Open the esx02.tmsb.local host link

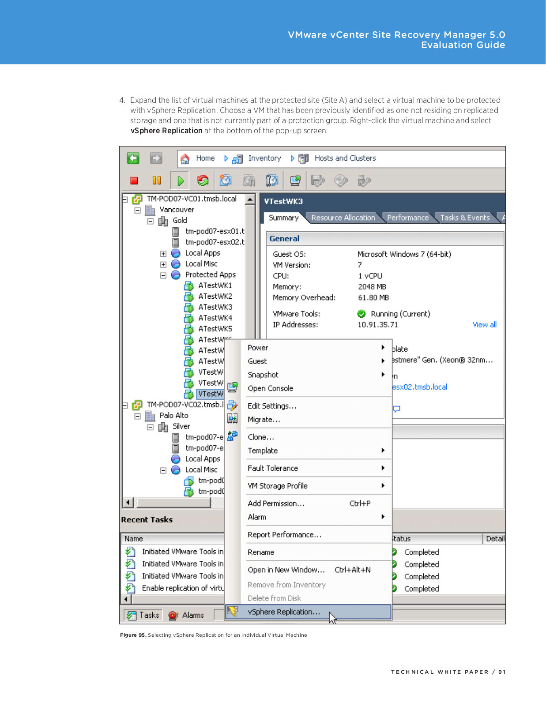[420, 387]
